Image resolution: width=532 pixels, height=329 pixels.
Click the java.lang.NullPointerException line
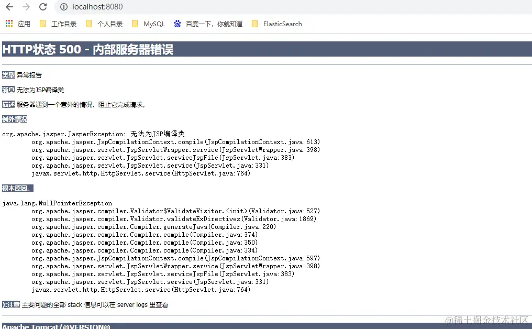[57, 203]
